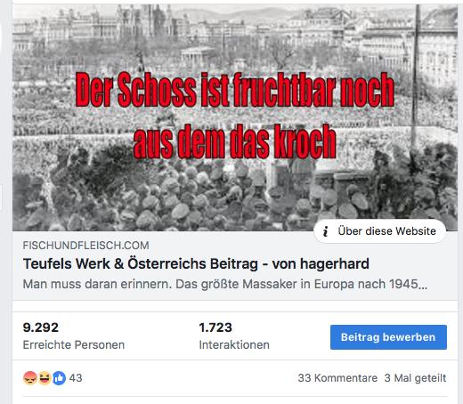Click the laughing Haha reaction icon
This screenshot has width=463, height=404.
[x=45, y=378]
